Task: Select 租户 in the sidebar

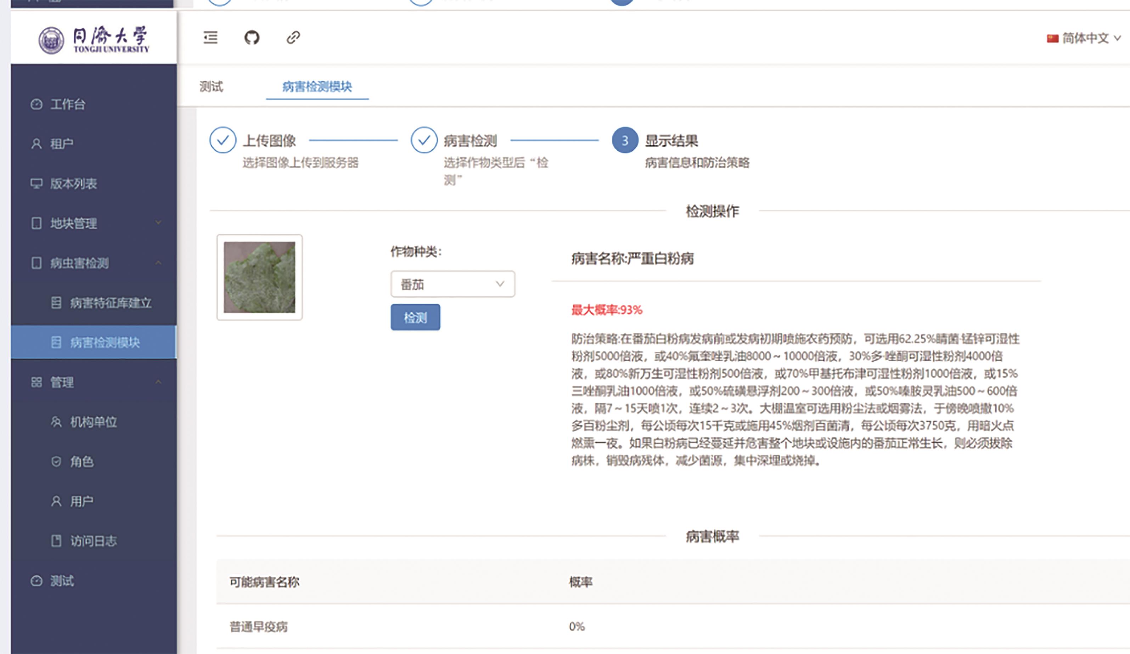Action: click(61, 144)
